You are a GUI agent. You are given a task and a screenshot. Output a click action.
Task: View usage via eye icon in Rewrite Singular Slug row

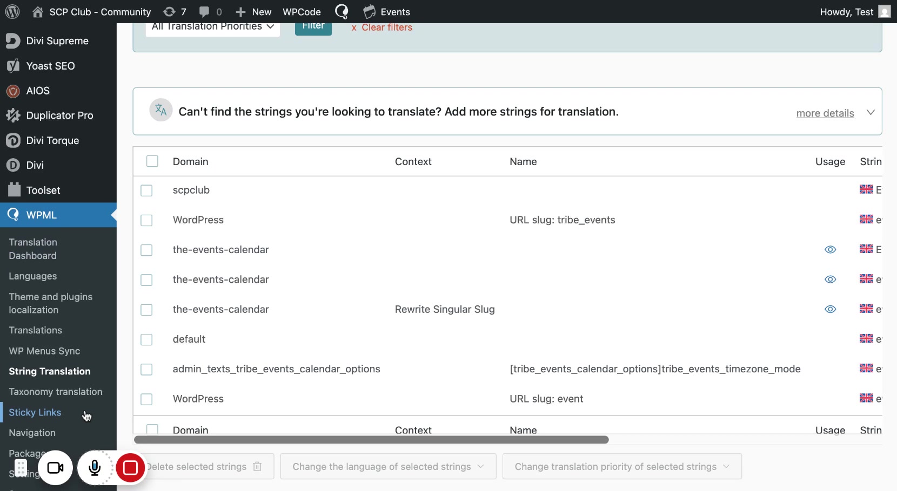tap(831, 309)
